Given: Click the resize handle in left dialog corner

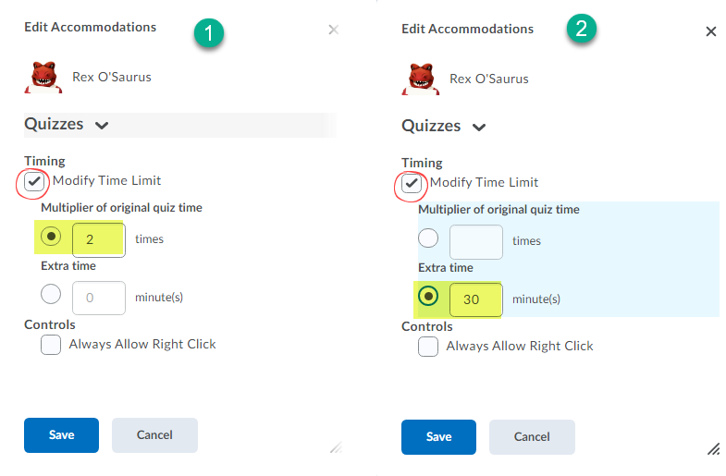Looking at the screenshot, I should tap(336, 447).
